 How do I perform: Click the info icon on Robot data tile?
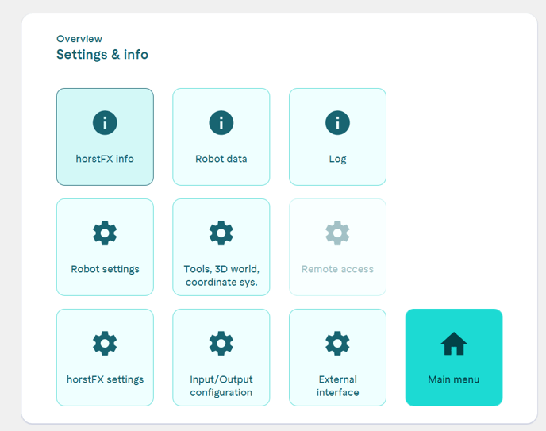click(x=221, y=123)
